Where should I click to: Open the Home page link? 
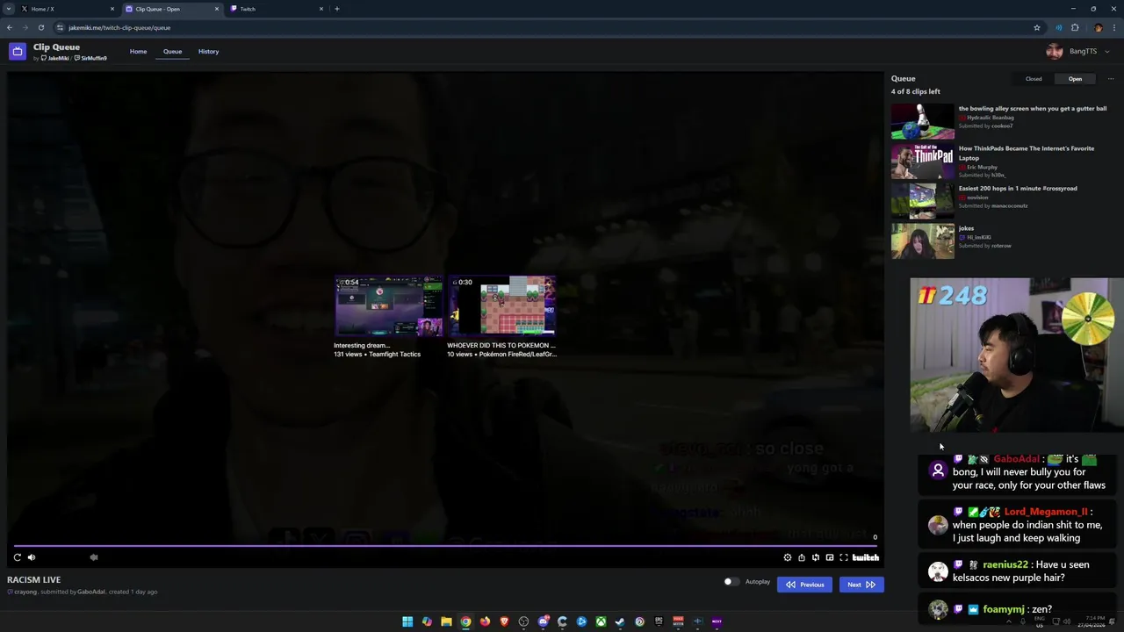138,51
